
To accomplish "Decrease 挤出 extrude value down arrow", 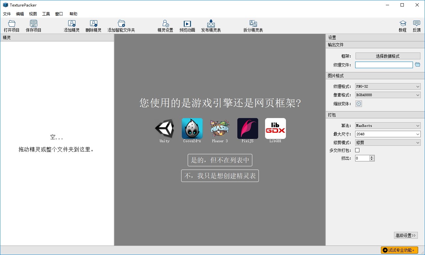I will 372,159.
